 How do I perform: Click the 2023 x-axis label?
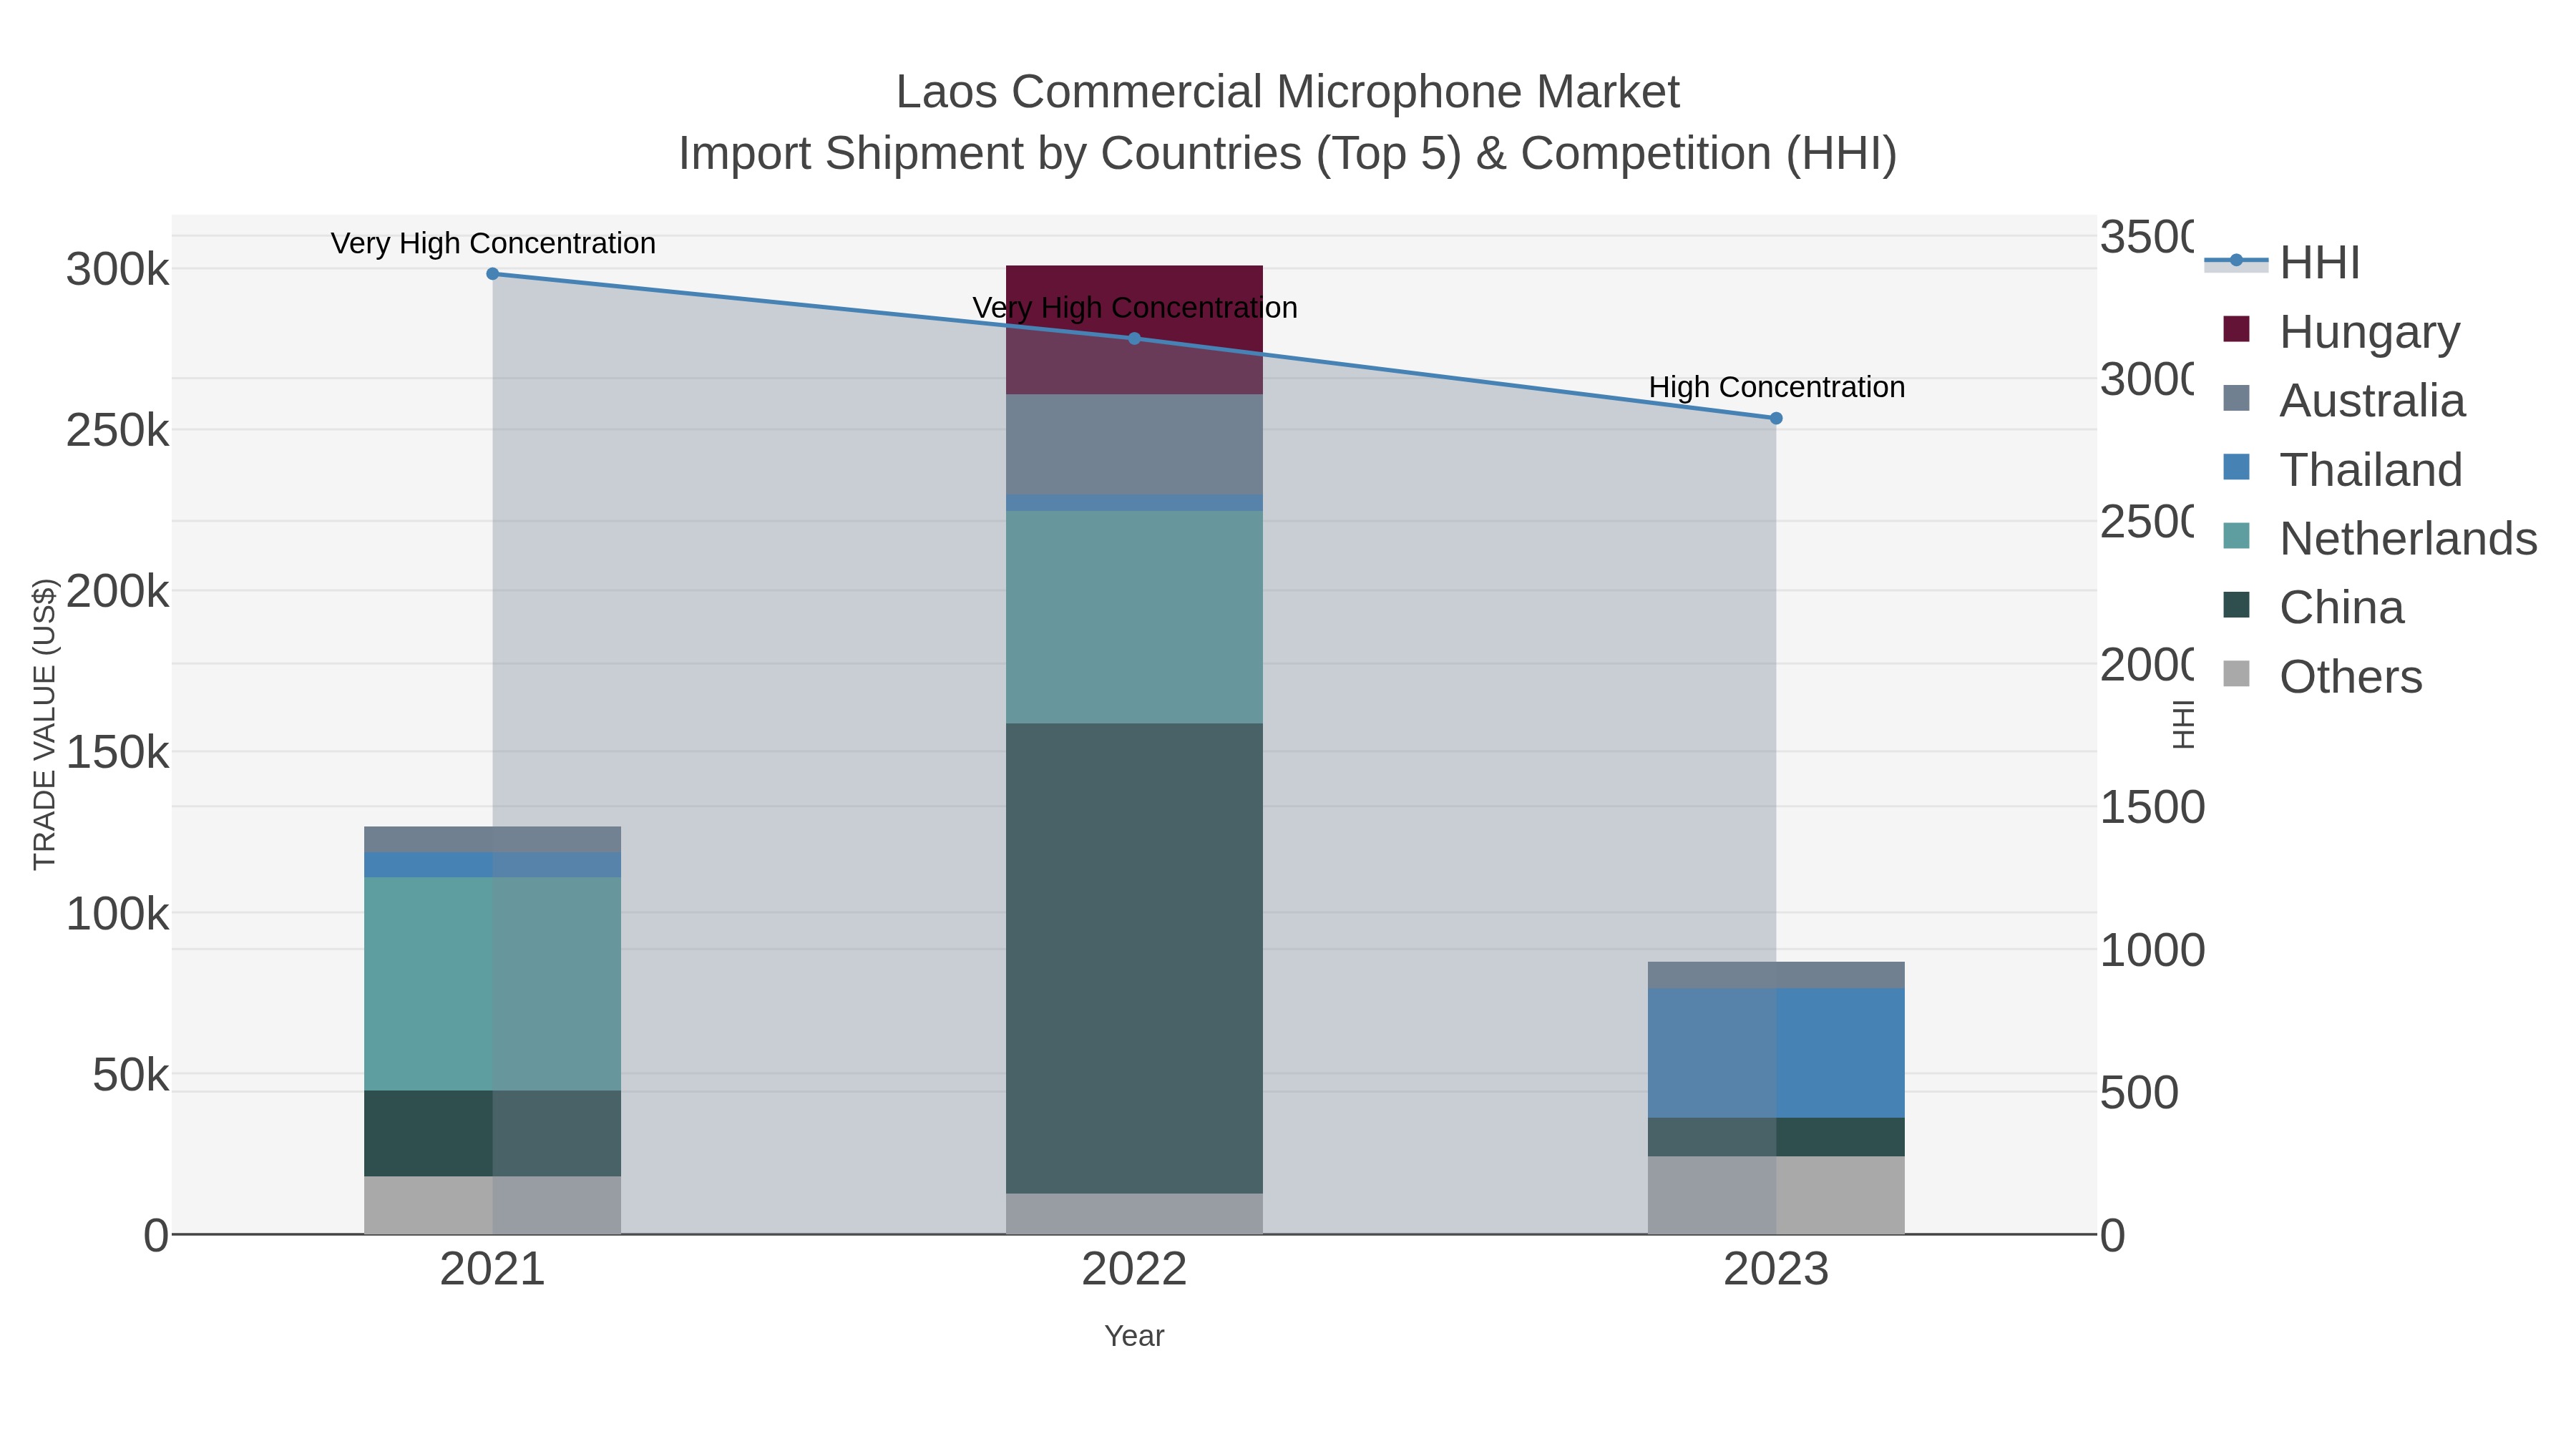click(x=1776, y=1270)
